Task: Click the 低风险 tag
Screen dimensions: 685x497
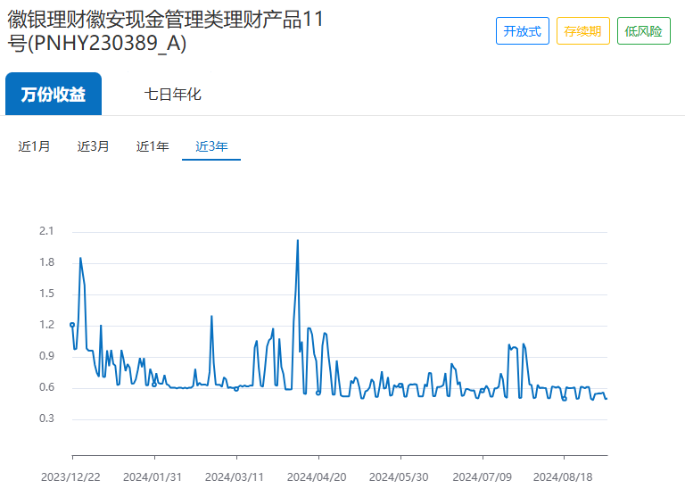Action: coord(643,31)
